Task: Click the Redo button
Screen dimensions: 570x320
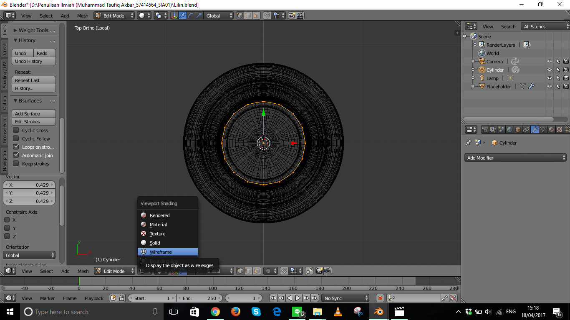Action: [x=45, y=53]
